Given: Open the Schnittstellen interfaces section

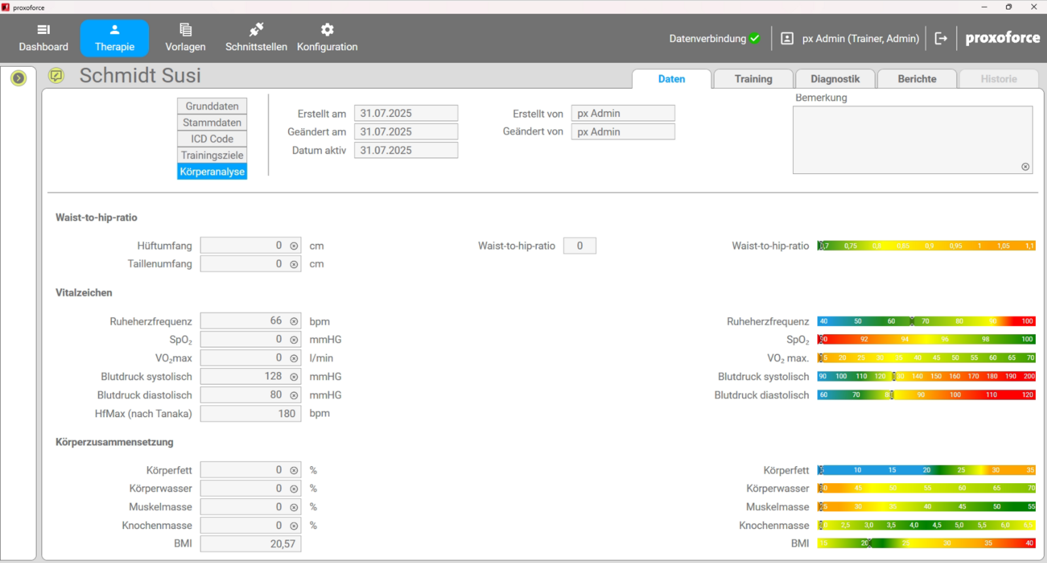Looking at the screenshot, I should (x=256, y=38).
